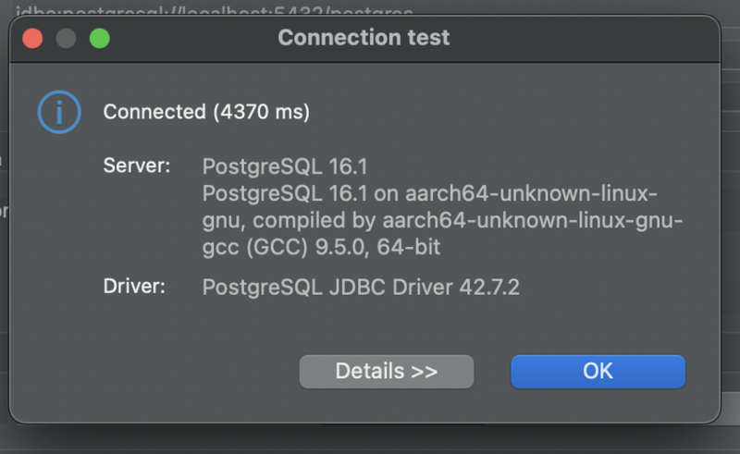Screen dimensions: 740x454
Task: Click the OK button
Action: [x=598, y=372]
